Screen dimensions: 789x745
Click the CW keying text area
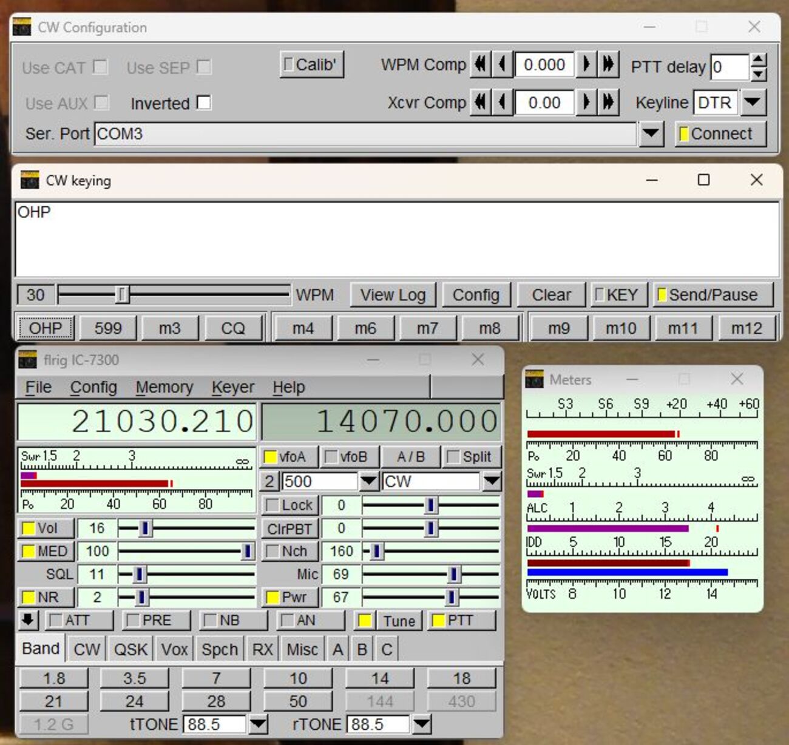[x=398, y=240]
